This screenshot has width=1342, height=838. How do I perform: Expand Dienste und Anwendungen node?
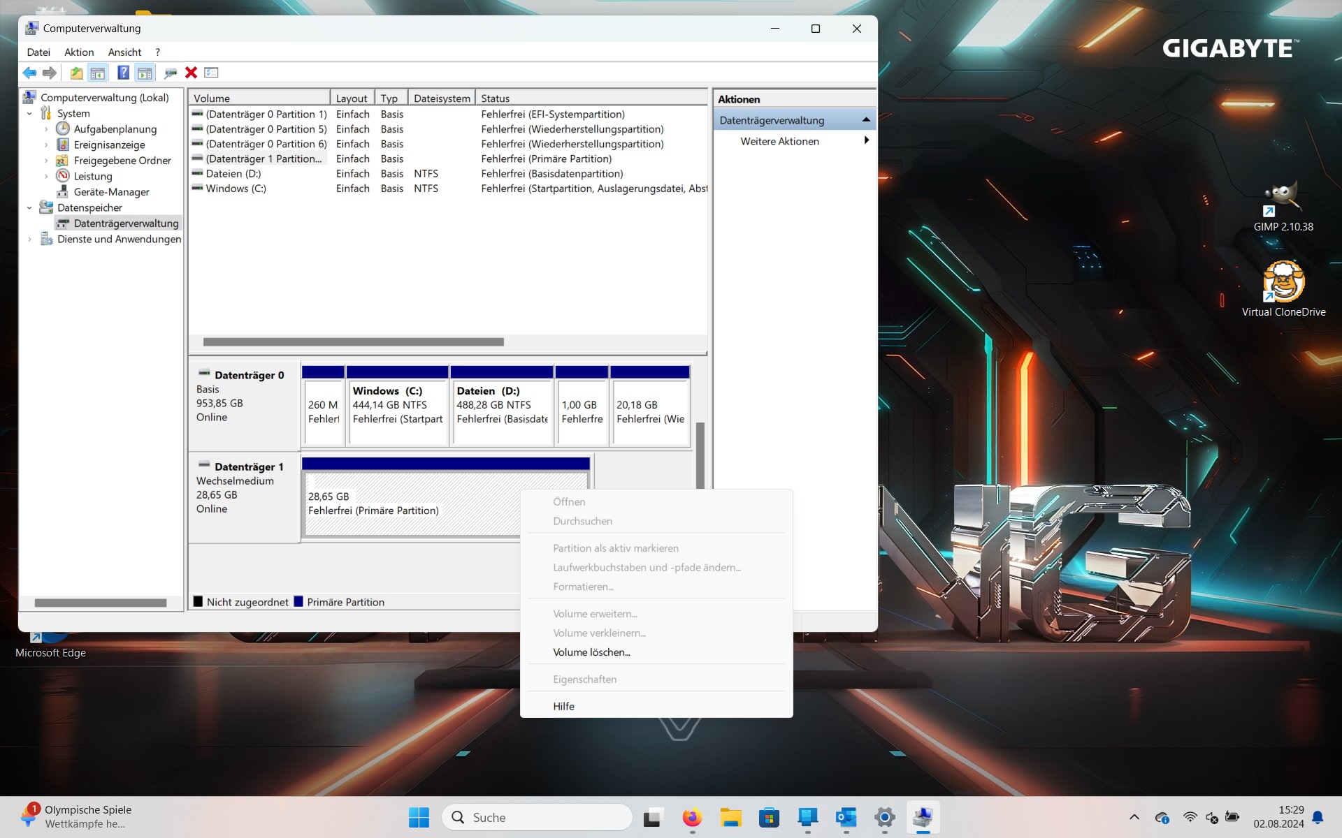coord(29,240)
